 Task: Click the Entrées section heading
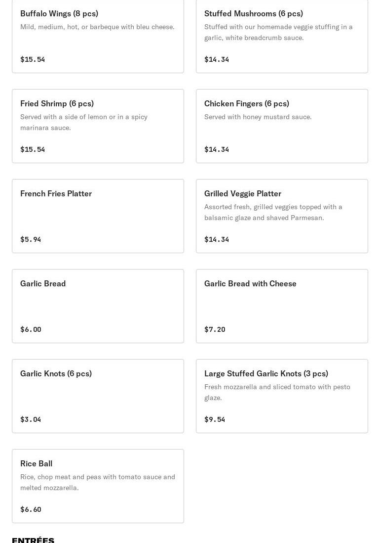(x=33, y=540)
